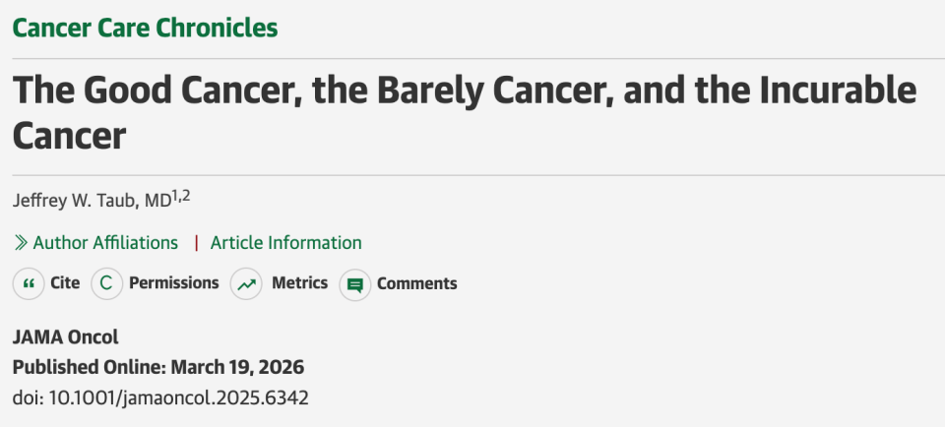Click the green Comments speech-bubble icon
Screen dimensions: 945x427
click(x=354, y=285)
